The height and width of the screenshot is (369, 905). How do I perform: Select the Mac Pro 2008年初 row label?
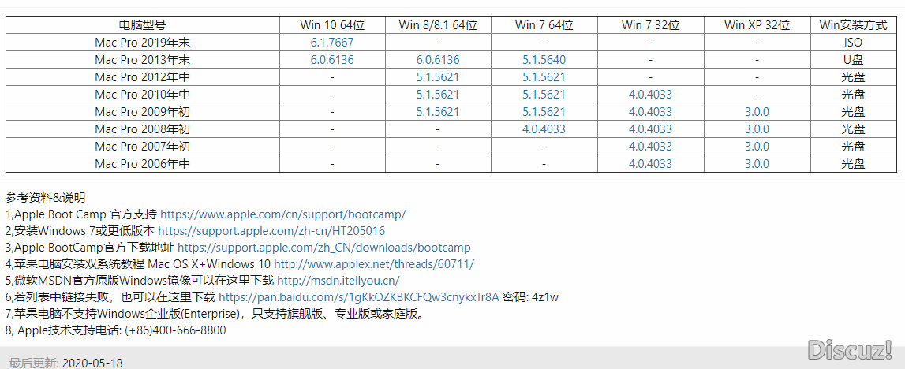(142, 129)
